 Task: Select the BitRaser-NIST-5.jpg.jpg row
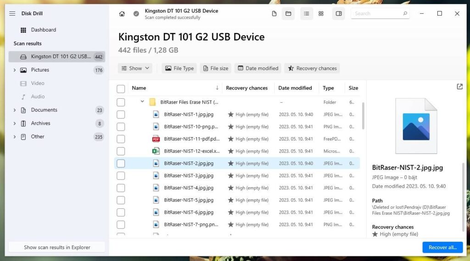pos(237,200)
